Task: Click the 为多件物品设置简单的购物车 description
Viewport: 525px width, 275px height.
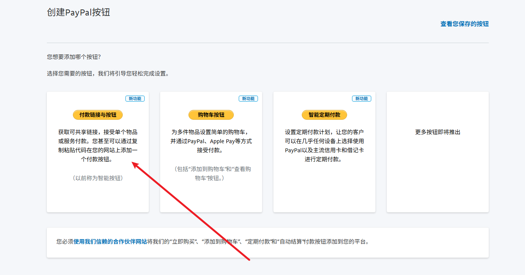Action: (211, 141)
